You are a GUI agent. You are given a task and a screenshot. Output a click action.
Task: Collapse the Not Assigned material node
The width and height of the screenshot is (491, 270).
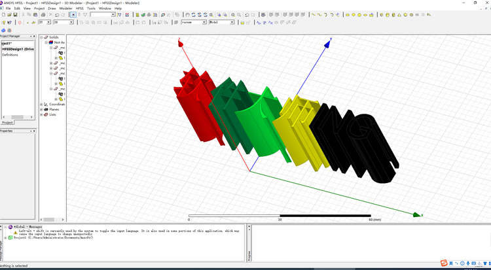[46, 42]
